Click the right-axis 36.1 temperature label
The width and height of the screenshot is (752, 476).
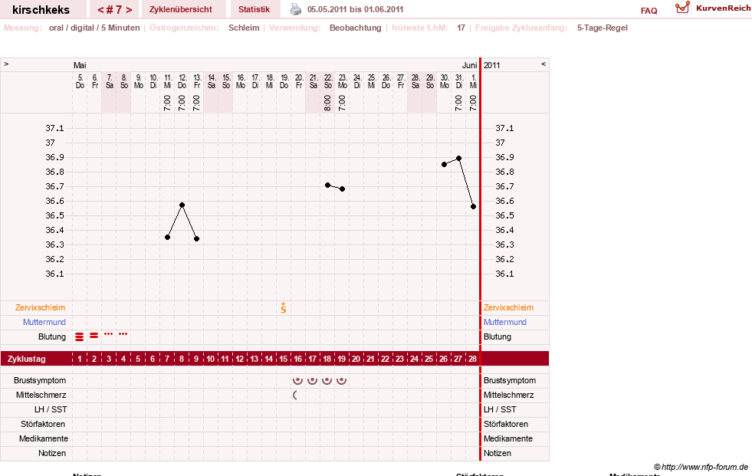[504, 274]
